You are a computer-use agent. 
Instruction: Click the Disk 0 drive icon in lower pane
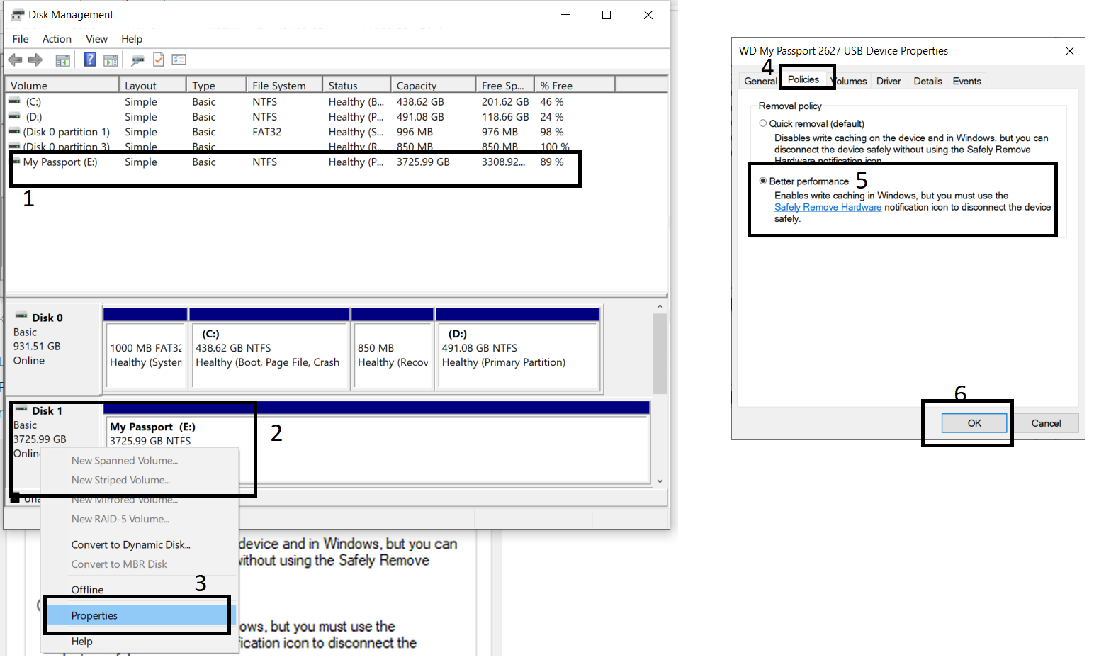click(21, 315)
